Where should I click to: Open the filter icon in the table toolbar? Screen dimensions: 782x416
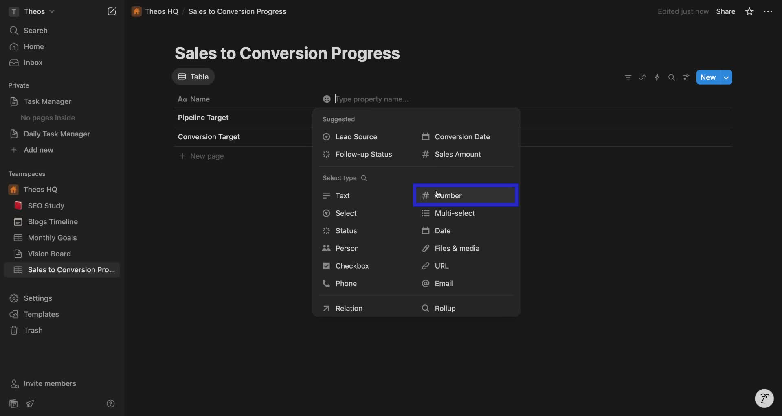coord(628,77)
